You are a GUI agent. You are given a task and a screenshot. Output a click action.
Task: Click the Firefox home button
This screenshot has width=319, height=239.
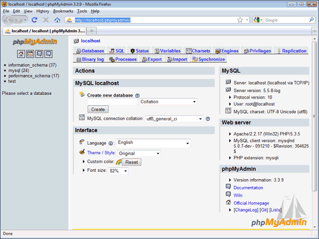point(58,20)
